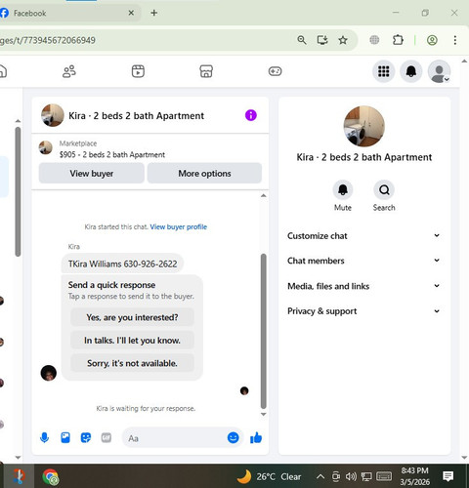Open the Video (Watch) icon
The height and width of the screenshot is (488, 469).
pyautogui.click(x=138, y=71)
